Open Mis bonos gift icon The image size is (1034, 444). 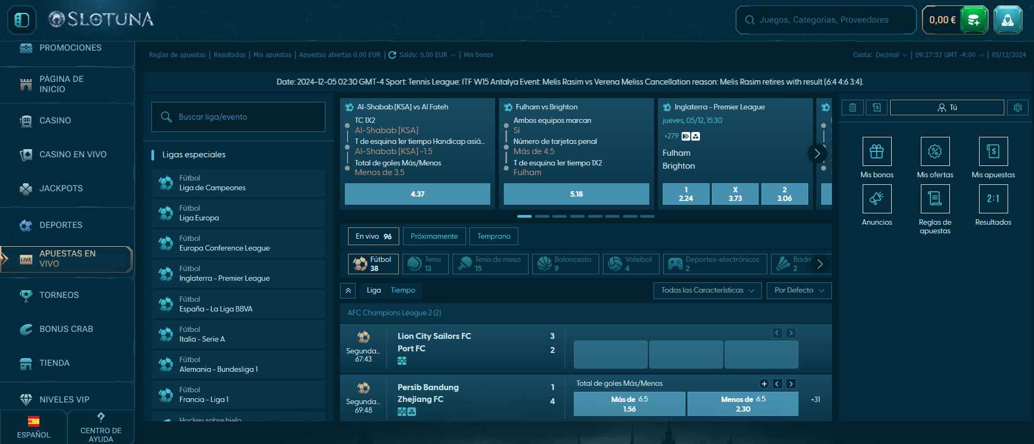tap(877, 151)
